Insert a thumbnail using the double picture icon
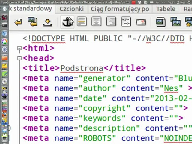The width and height of the screenshot is (192, 144). 175,22
